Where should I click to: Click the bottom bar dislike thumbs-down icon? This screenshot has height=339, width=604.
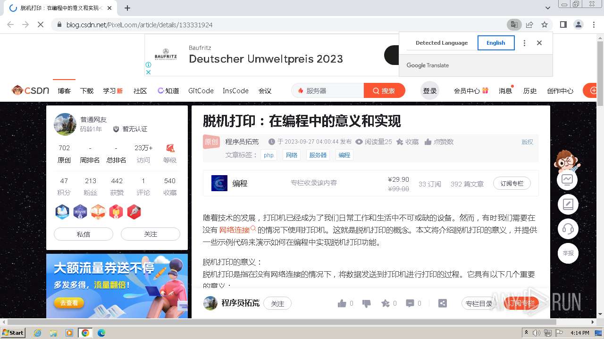pyautogui.click(x=367, y=303)
